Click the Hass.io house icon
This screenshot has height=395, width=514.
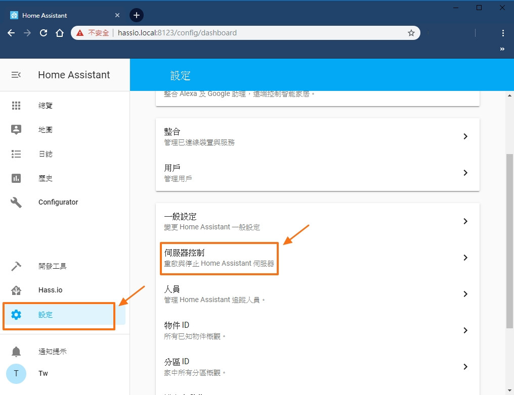click(16, 290)
